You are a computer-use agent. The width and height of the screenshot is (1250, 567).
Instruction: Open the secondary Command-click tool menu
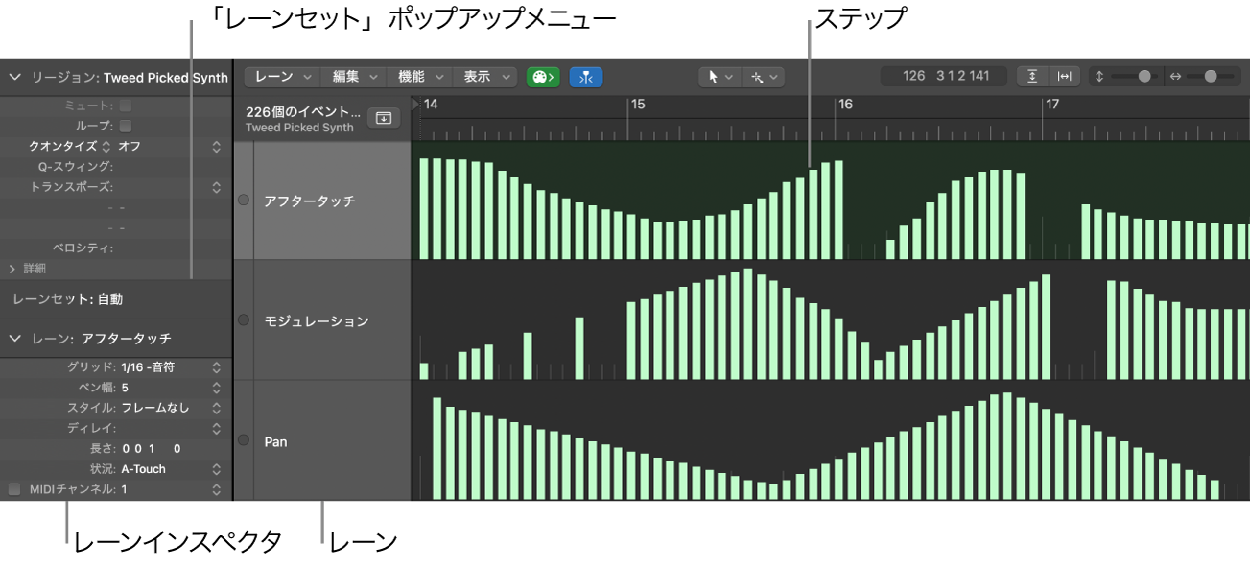766,77
